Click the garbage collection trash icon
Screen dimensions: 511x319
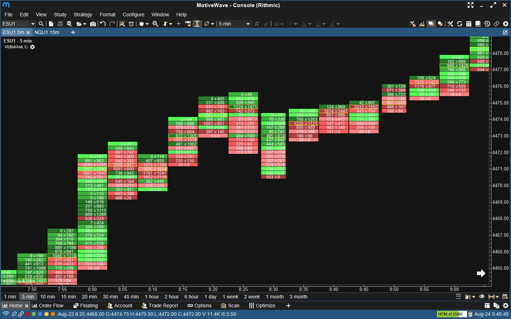click(x=470, y=314)
